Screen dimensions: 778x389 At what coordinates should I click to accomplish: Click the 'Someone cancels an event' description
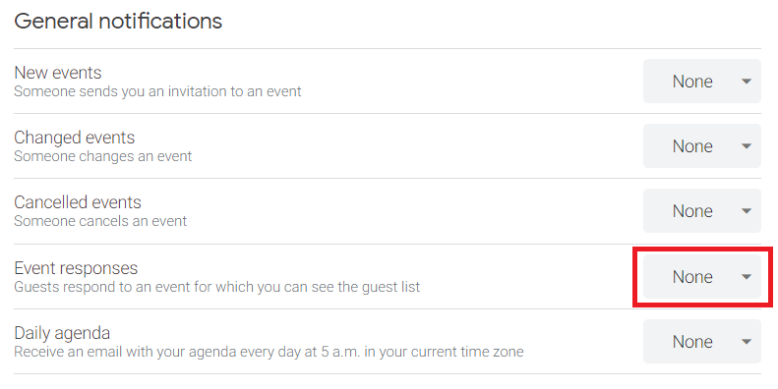[x=100, y=221]
